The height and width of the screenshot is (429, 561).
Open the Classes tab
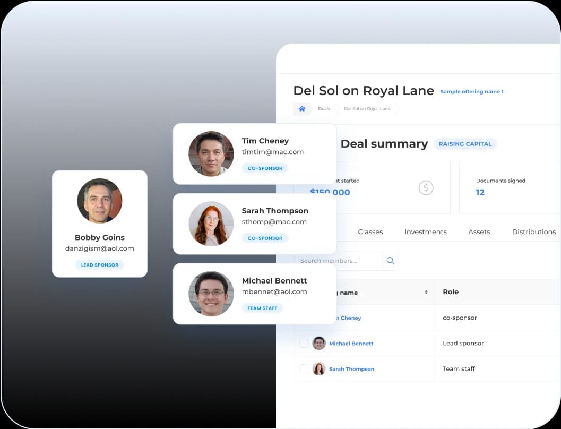(x=370, y=232)
